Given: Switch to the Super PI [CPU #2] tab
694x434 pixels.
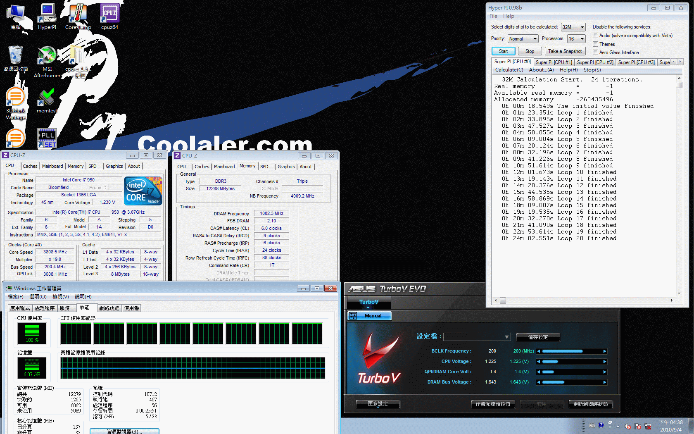Looking at the screenshot, I should click(x=595, y=62).
